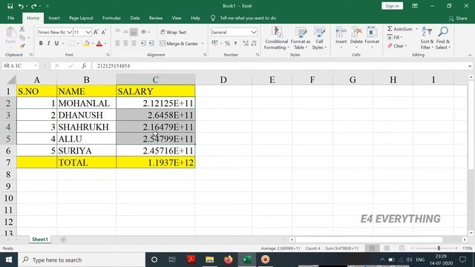Switch to the Data tab
The image size is (475, 267).
point(135,18)
